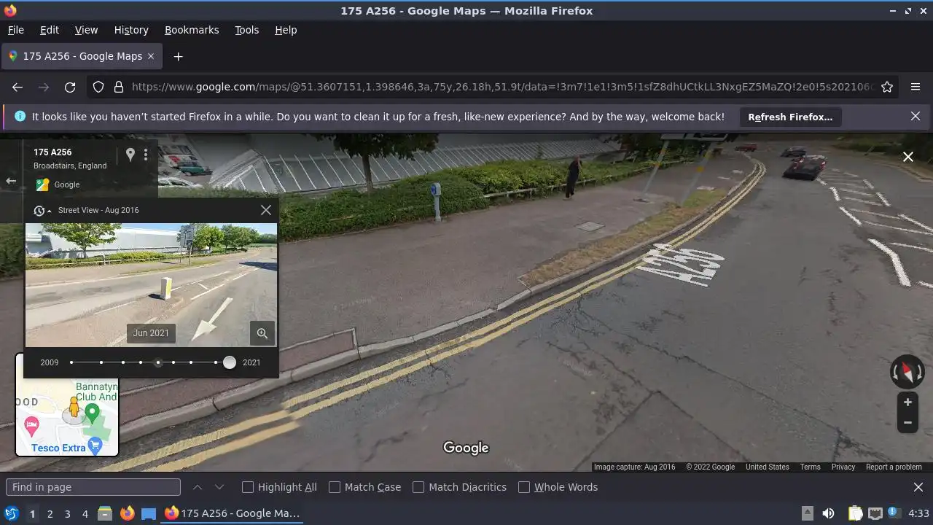
Task: Open the taskbar application launcher
Action: click(x=11, y=513)
